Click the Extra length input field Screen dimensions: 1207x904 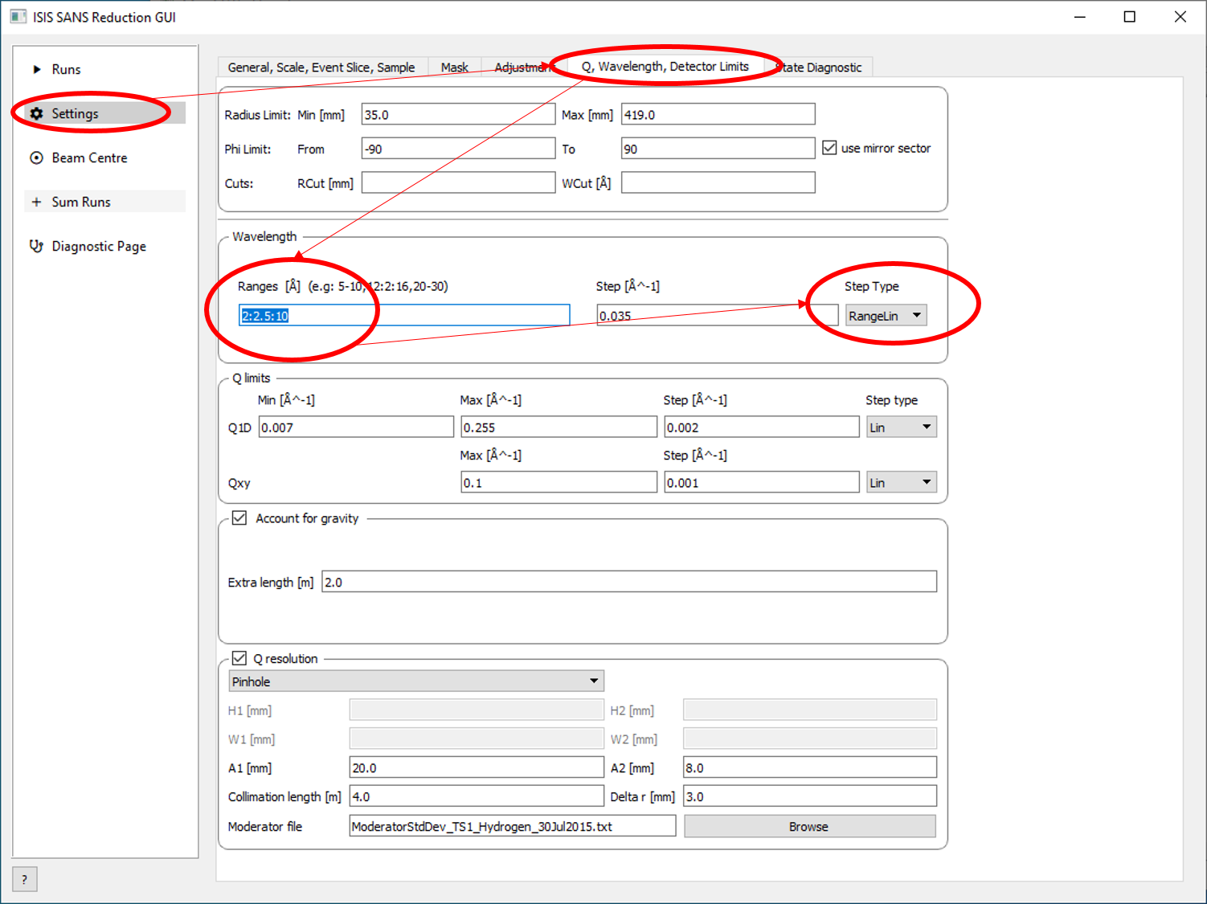click(628, 583)
